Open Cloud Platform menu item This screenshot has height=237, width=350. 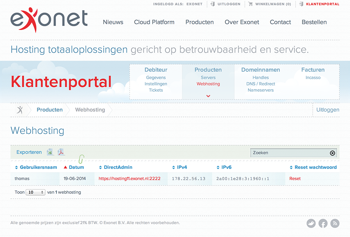(x=154, y=22)
